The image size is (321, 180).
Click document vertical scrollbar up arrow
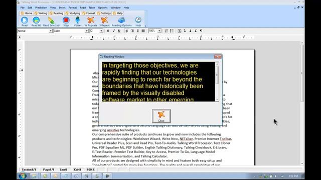(302, 43)
